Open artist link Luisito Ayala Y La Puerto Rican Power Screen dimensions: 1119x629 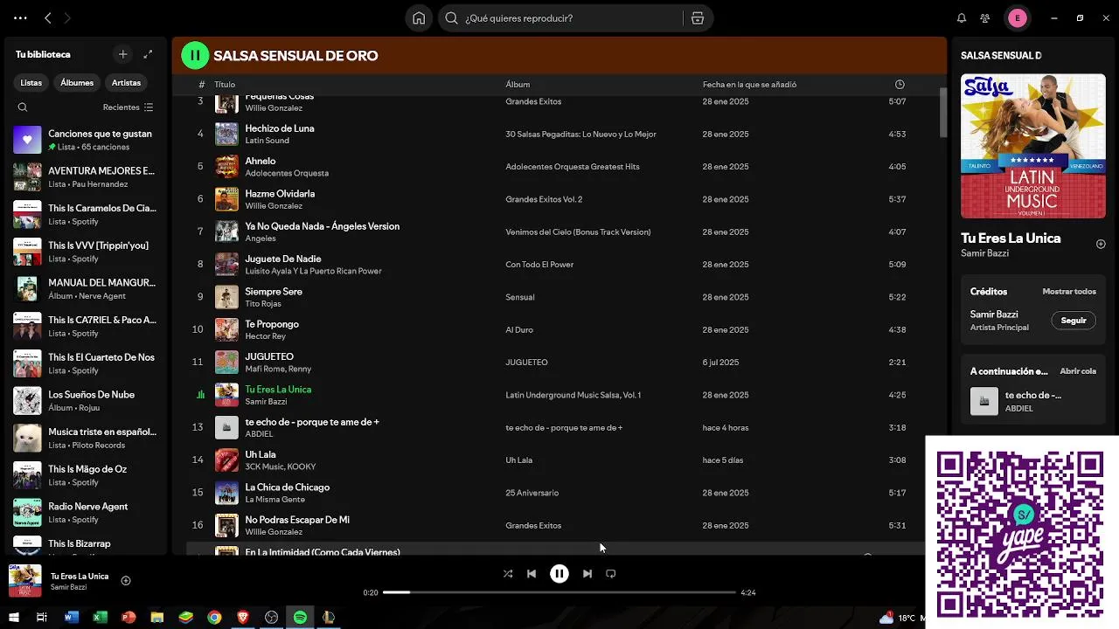(x=313, y=271)
